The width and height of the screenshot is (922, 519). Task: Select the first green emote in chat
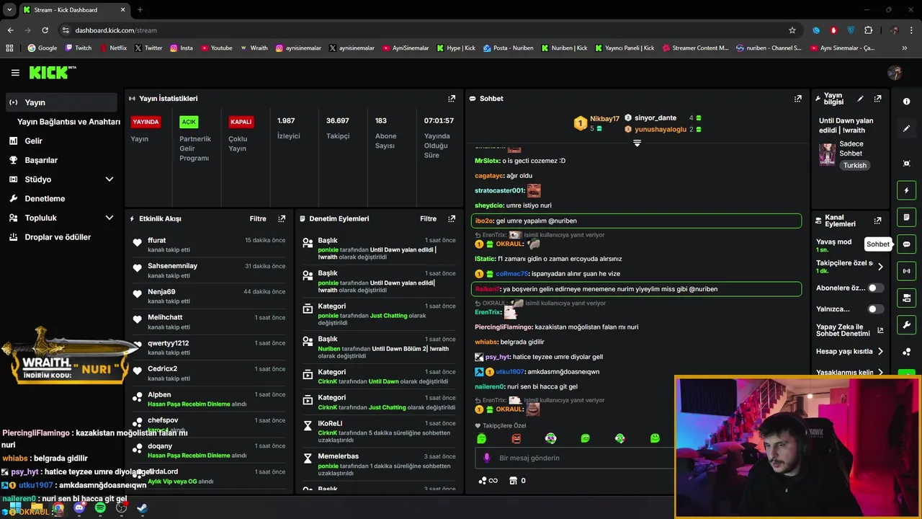(481, 438)
